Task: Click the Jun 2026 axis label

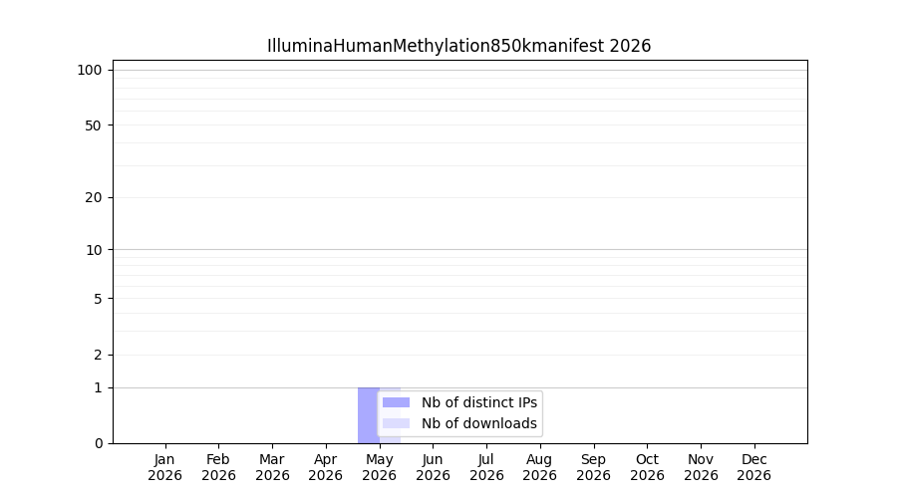Action: pyautogui.click(x=434, y=467)
